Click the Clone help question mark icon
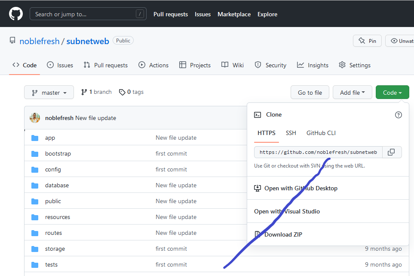 [x=398, y=115]
